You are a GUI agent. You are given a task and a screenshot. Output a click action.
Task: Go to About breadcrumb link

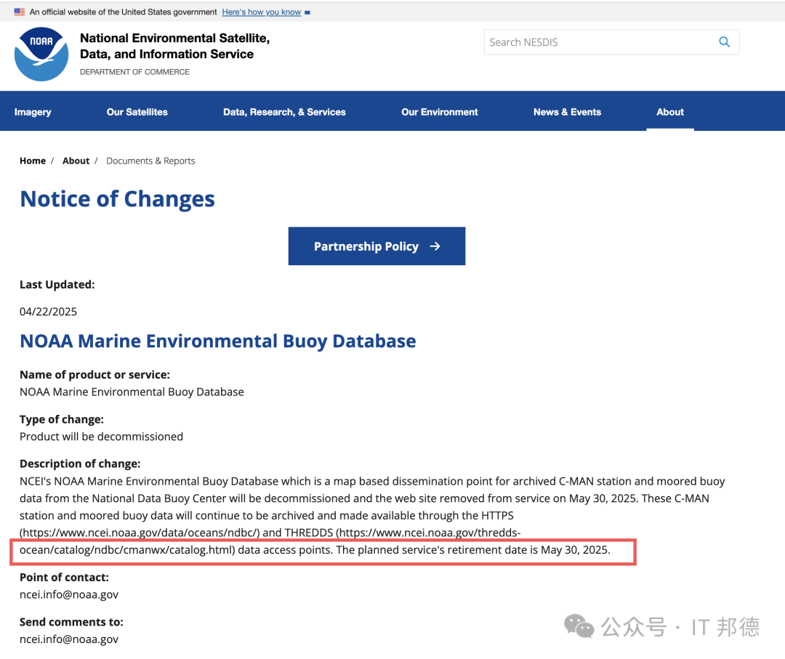pyautogui.click(x=76, y=161)
